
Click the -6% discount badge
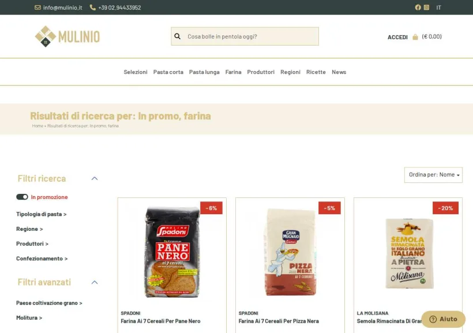point(211,208)
